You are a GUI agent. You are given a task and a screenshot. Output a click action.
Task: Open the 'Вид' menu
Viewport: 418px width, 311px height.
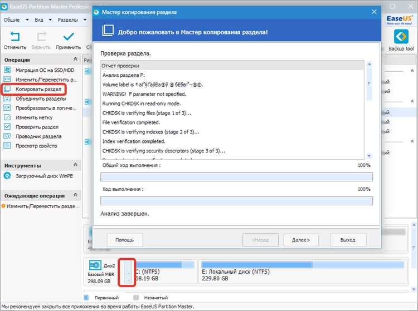[39, 19]
